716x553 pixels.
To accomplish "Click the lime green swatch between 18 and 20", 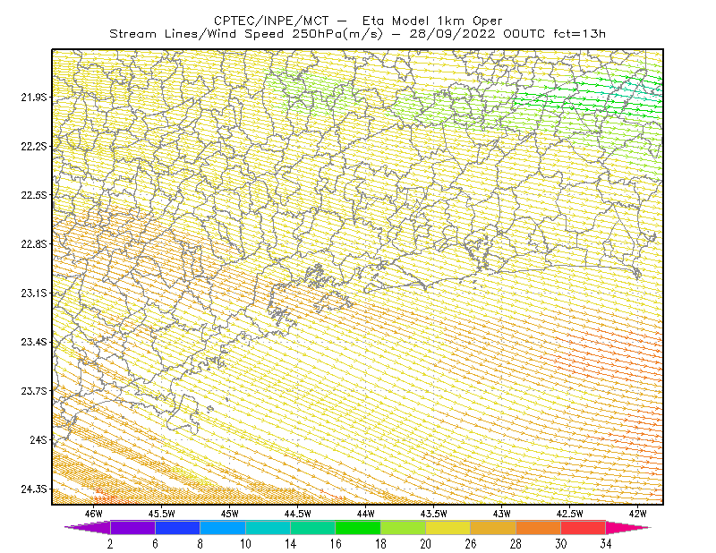I will (403, 527).
